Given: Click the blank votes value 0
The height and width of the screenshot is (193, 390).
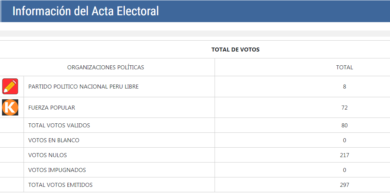Looking at the screenshot, I should pyautogui.click(x=344, y=140).
